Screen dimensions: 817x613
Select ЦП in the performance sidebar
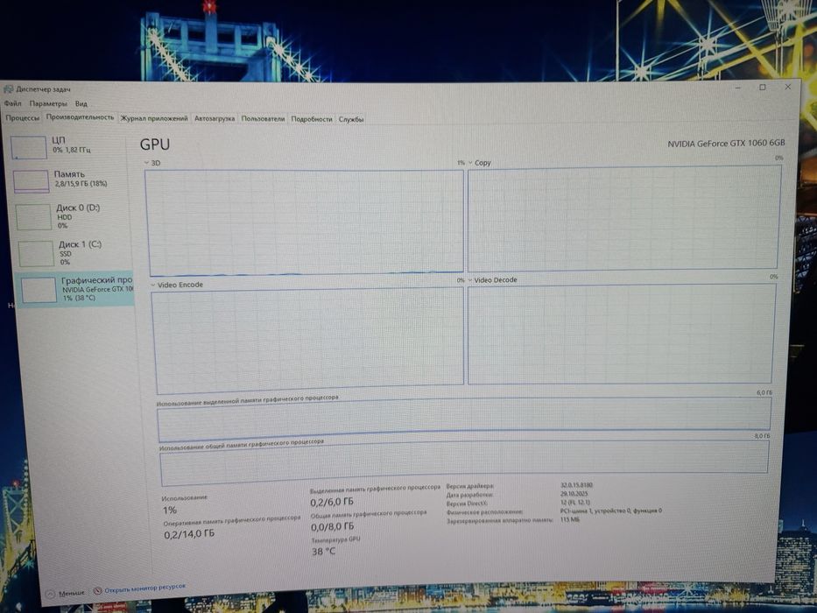(x=67, y=146)
